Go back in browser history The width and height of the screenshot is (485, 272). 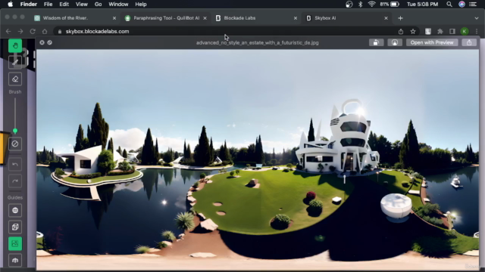pyautogui.click(x=8, y=32)
